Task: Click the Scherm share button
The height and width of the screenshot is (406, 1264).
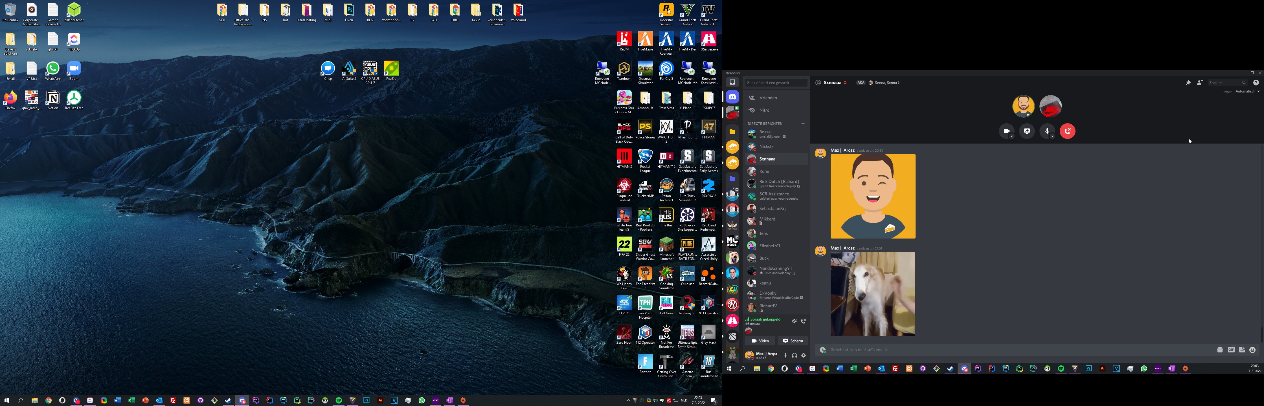Action: (x=793, y=341)
